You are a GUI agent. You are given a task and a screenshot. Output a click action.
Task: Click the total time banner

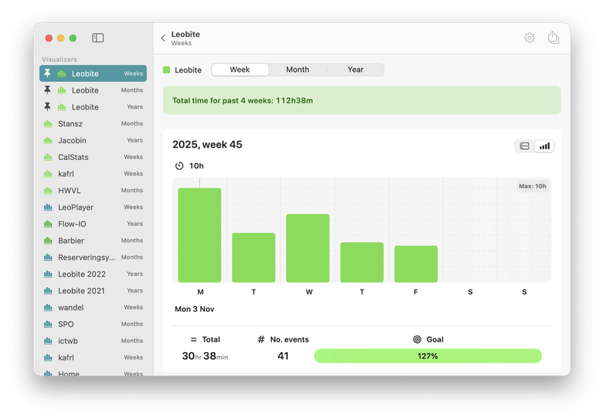[362, 100]
